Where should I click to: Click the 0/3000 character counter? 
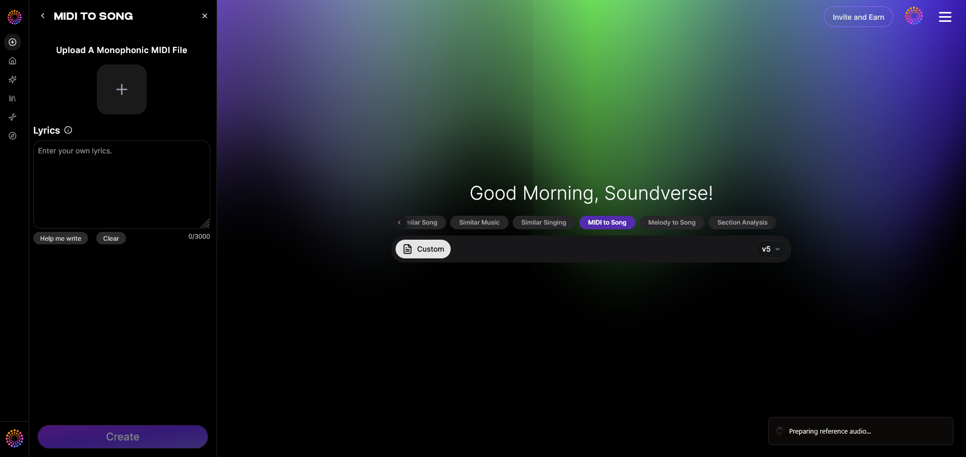point(199,237)
